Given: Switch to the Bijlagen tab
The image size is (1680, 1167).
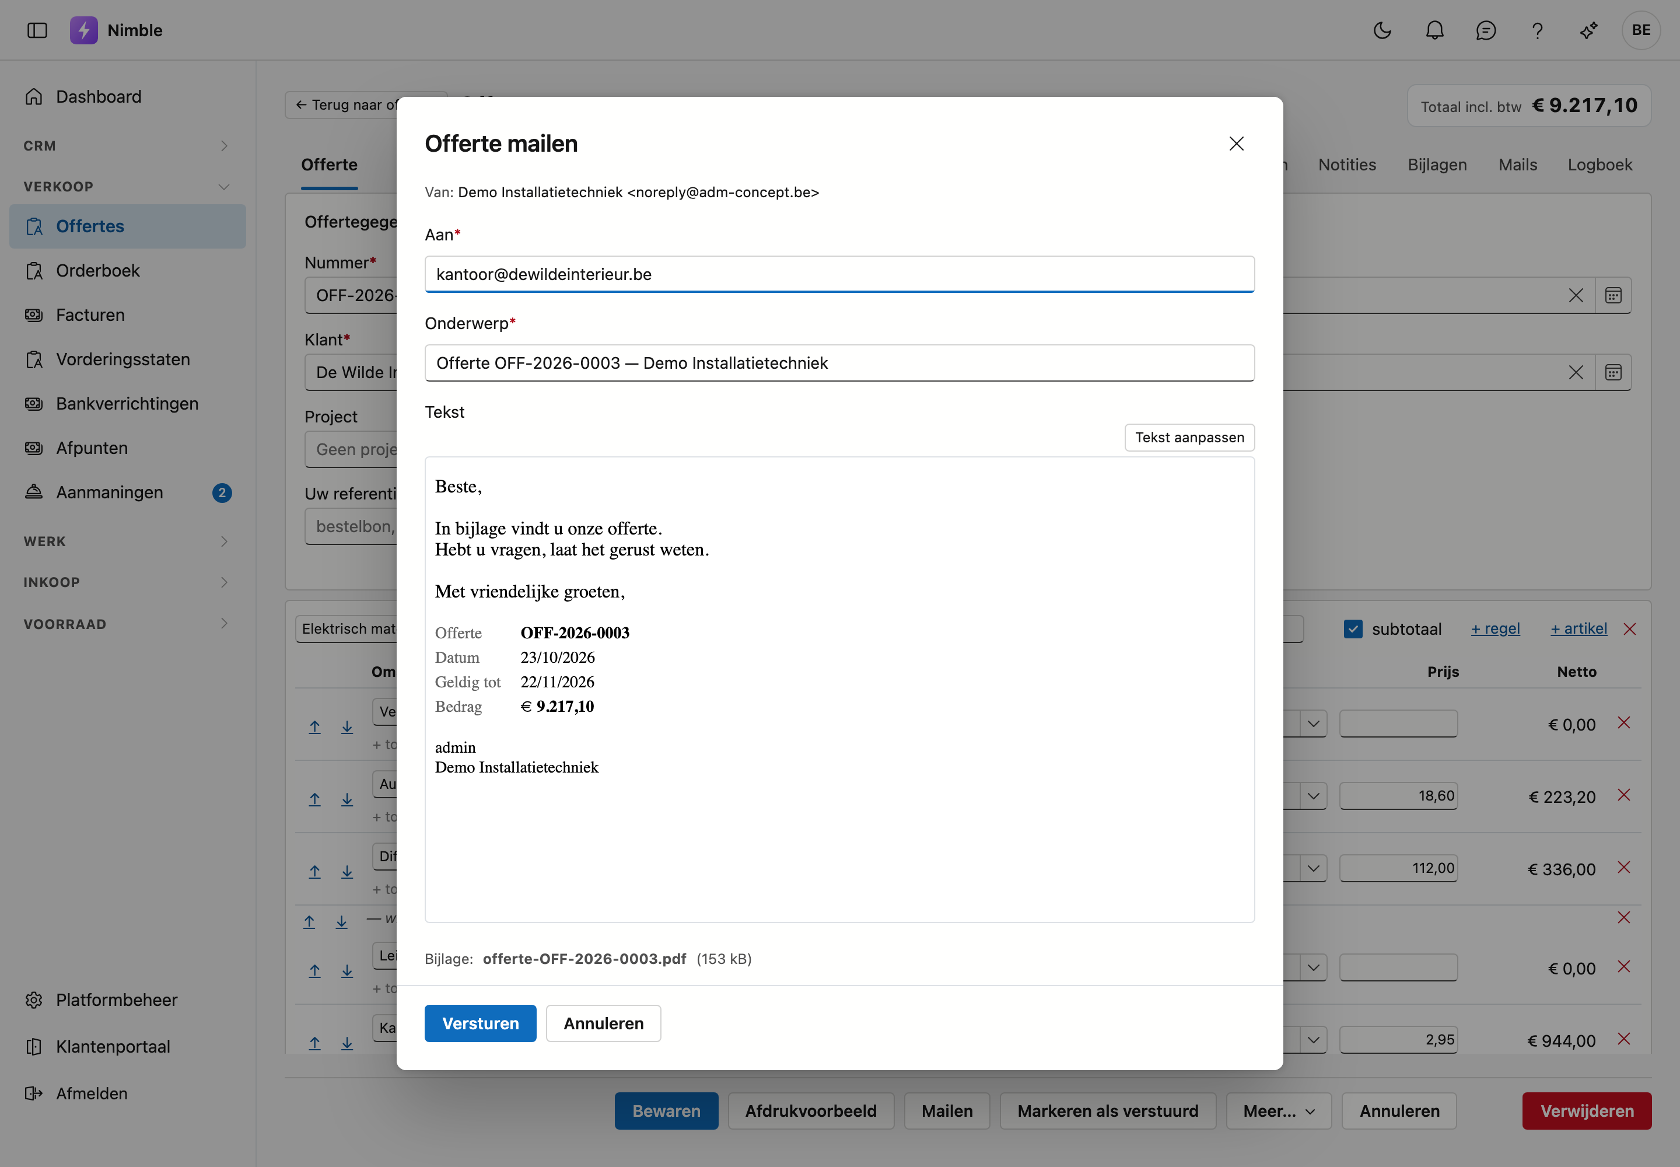Looking at the screenshot, I should (x=1437, y=165).
